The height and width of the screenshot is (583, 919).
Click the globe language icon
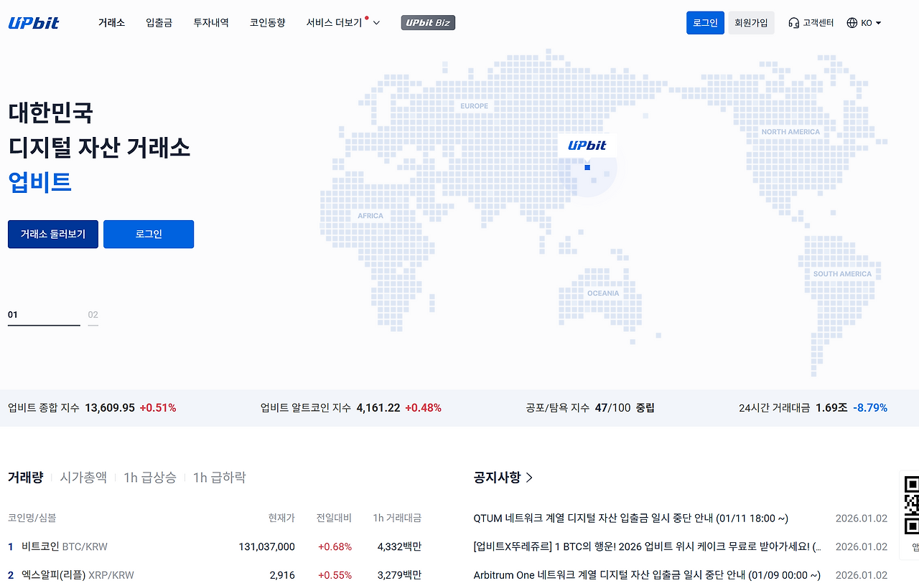point(852,23)
